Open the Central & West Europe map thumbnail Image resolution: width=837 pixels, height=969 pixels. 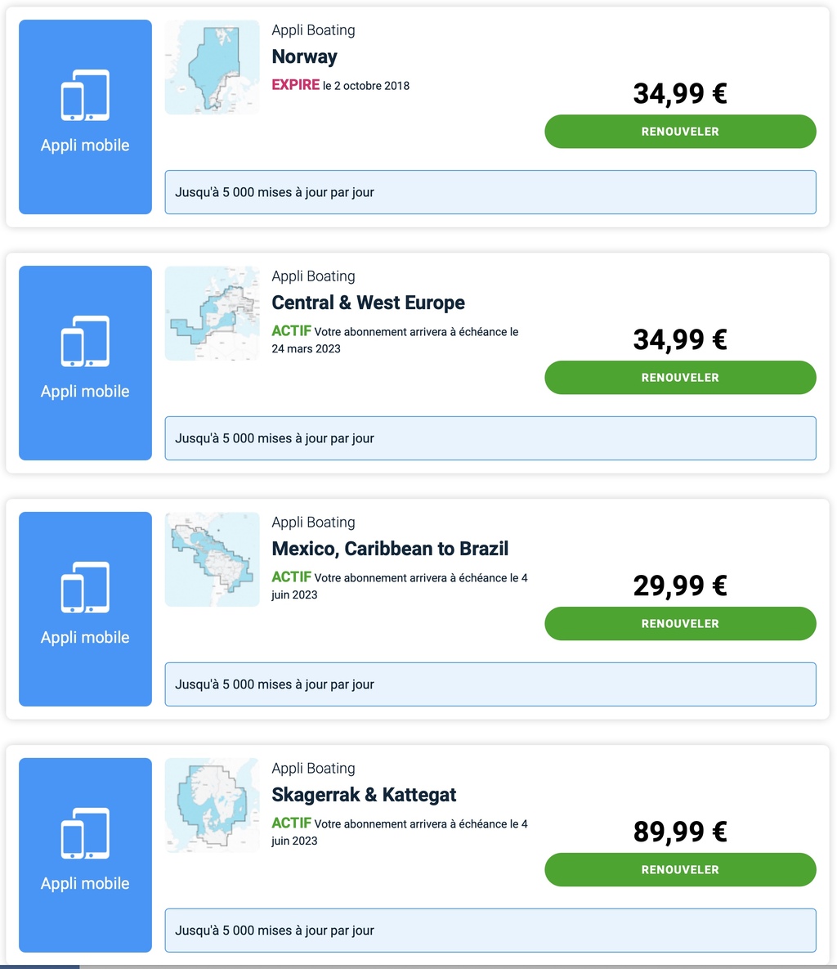(212, 313)
